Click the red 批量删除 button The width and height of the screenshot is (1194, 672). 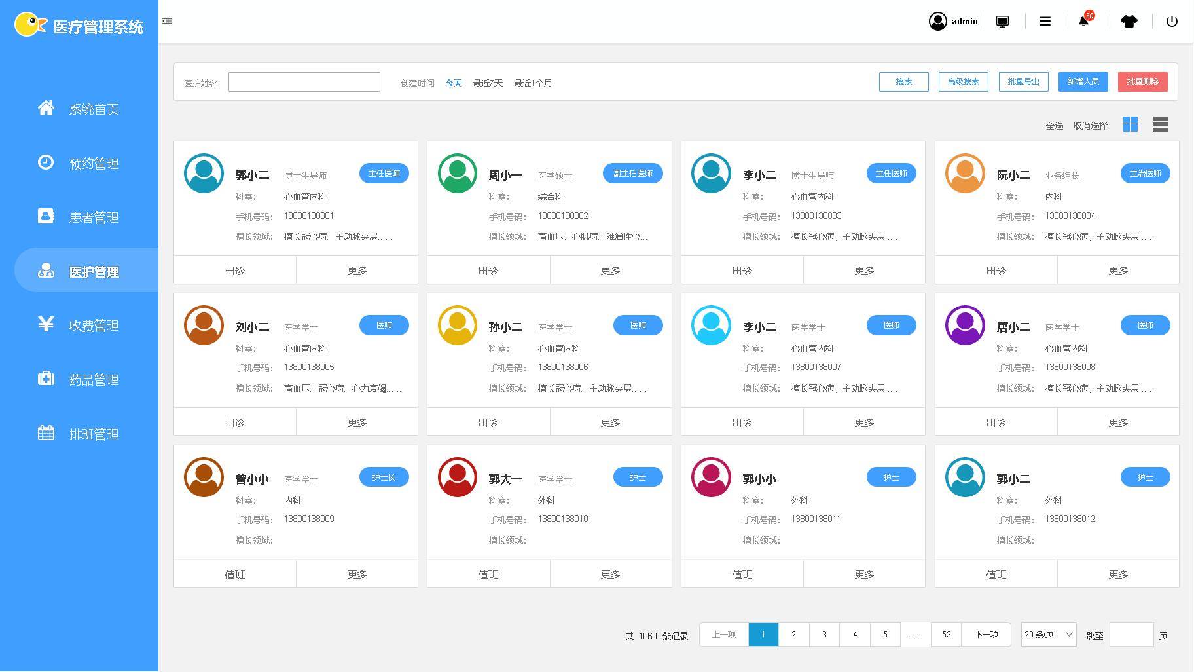pyautogui.click(x=1142, y=82)
